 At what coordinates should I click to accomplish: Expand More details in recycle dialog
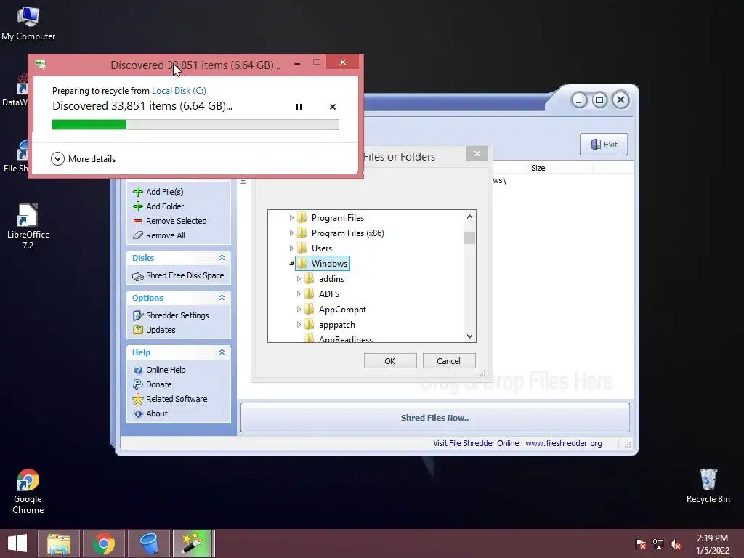[84, 159]
